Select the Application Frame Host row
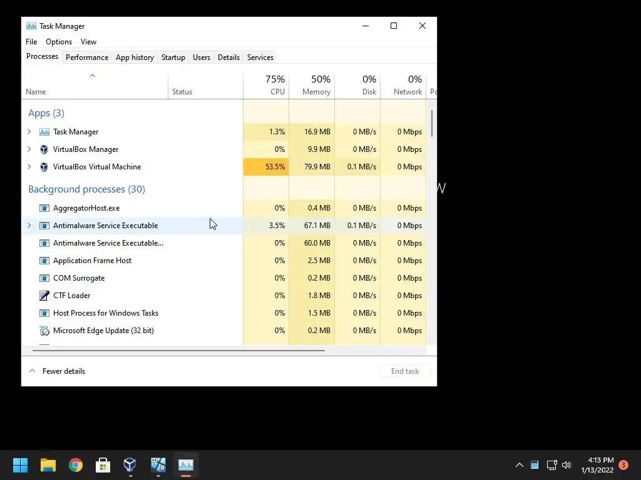The image size is (641, 480). tap(224, 261)
